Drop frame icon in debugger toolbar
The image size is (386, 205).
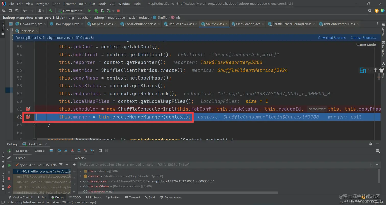point(86,151)
